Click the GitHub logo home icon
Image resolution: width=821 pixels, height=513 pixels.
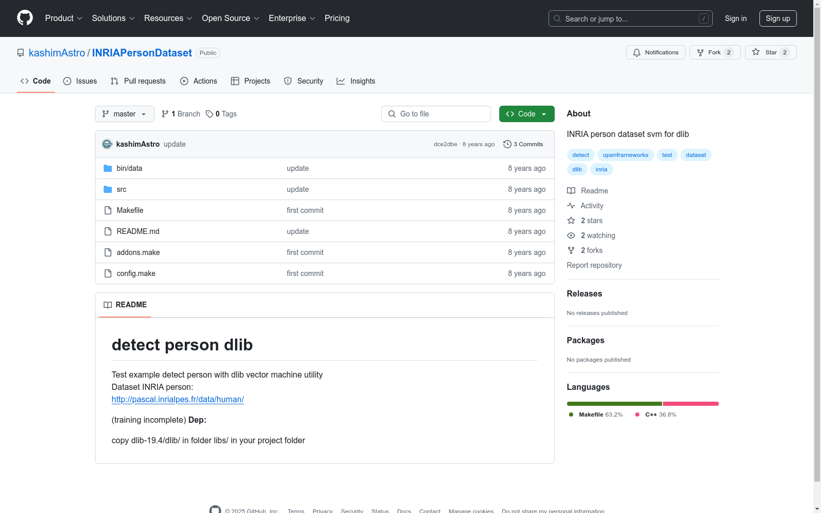(25, 18)
